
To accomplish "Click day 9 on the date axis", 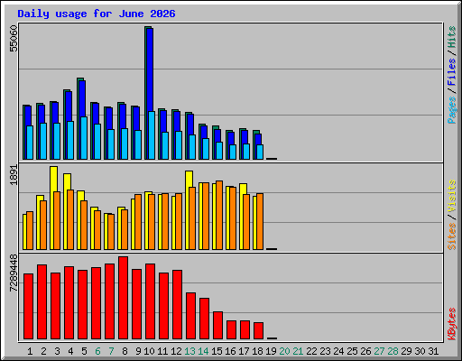I will tap(138, 351).
